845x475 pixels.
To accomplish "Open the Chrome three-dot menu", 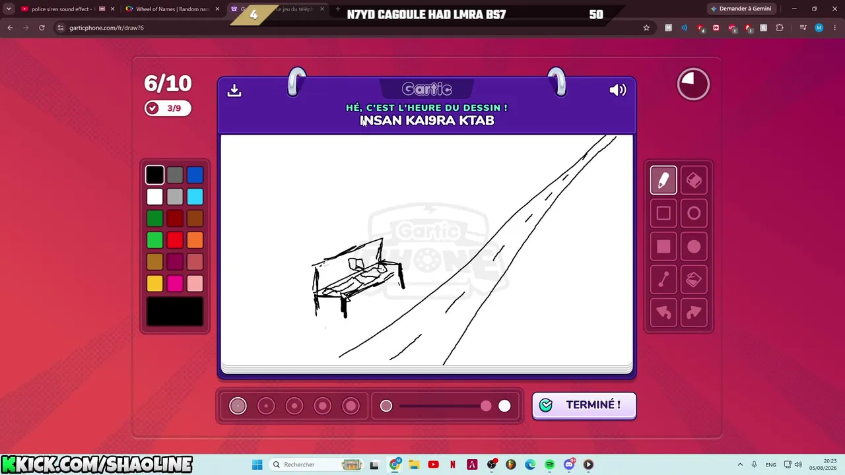I will click(834, 28).
